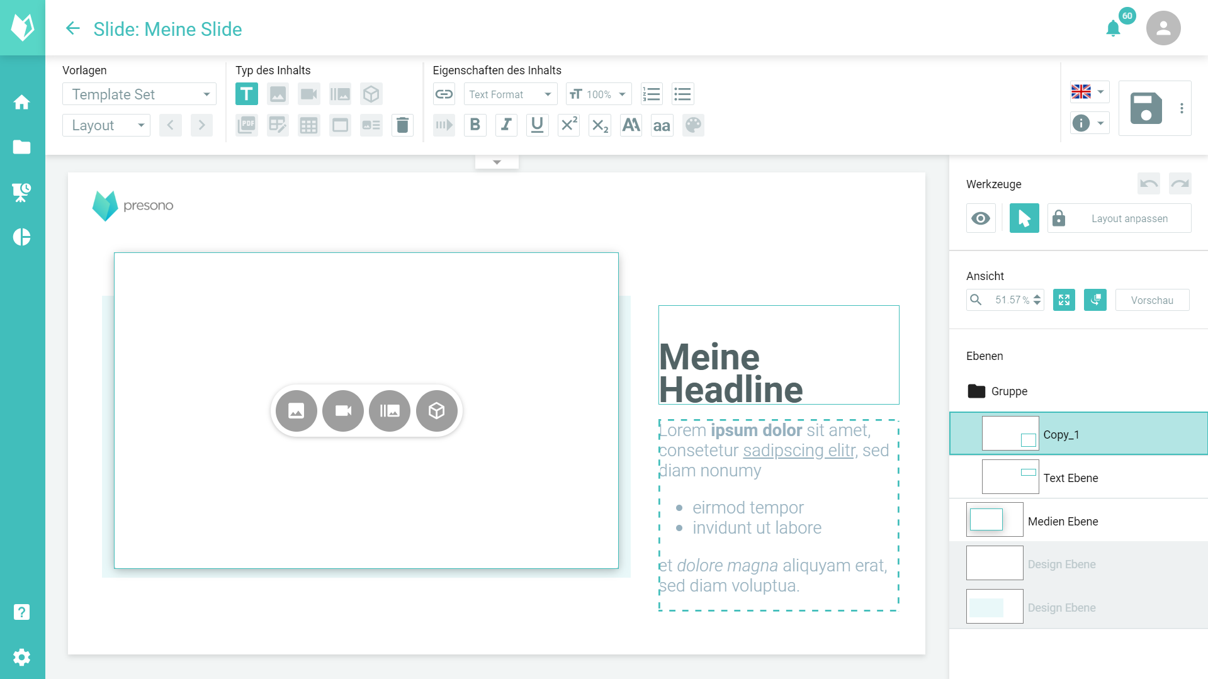Add image via media placeholder button
Viewport: 1208px width, 679px height.
tap(296, 411)
